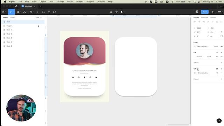Switch to the Inspect tab
224x126 pixels.
[213, 17]
